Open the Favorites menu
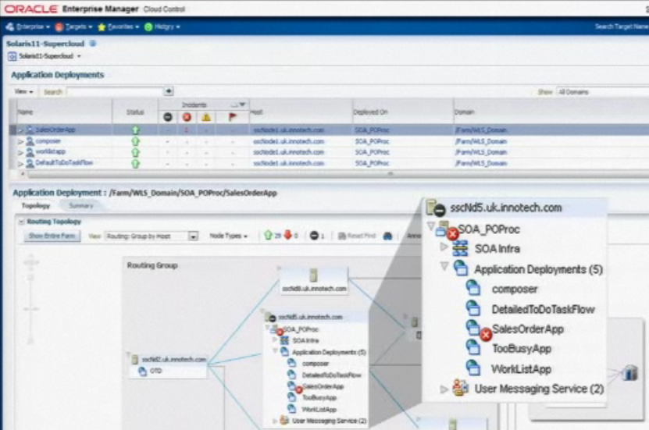649x430 pixels. coord(119,27)
